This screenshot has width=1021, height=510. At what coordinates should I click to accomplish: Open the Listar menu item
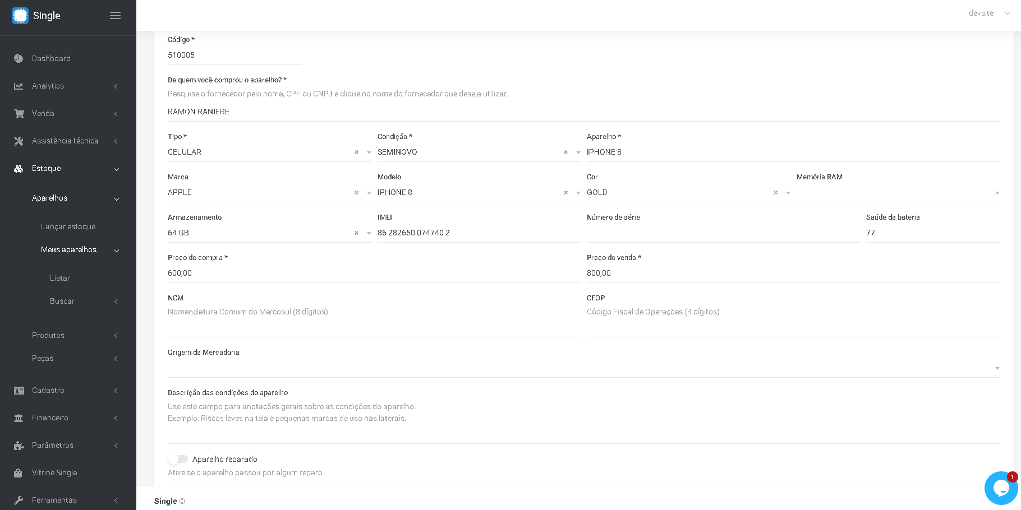point(59,278)
